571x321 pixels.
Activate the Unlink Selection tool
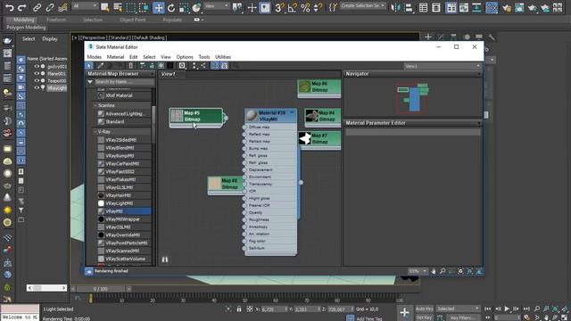point(50,7)
